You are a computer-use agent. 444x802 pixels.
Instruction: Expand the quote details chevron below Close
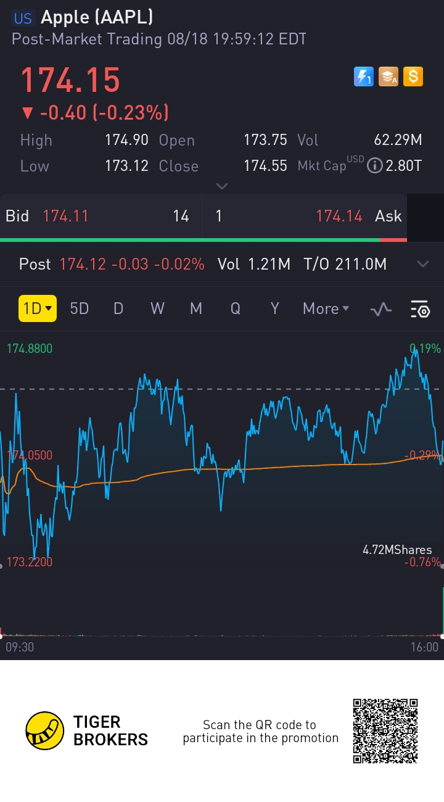click(x=222, y=186)
